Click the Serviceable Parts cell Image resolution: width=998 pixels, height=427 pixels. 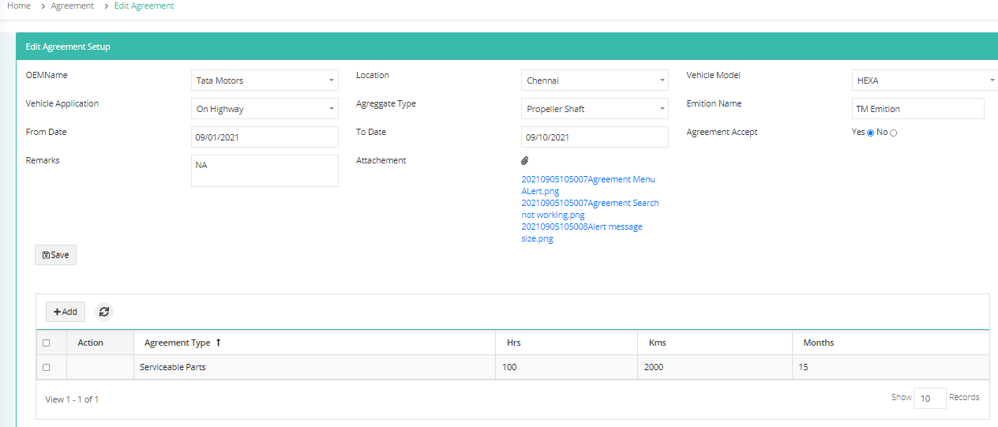(314, 367)
